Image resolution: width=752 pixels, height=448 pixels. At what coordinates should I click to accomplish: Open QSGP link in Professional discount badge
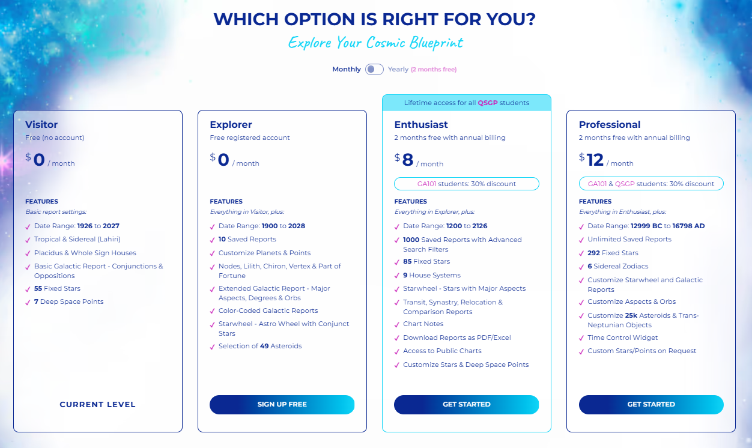(625, 184)
